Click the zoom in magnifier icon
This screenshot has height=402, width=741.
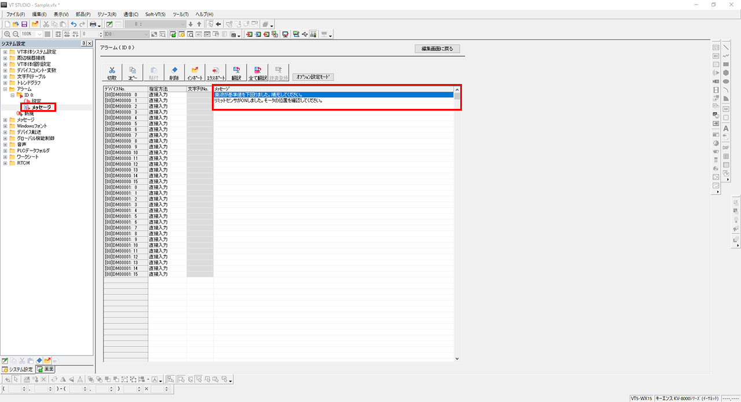pos(7,35)
